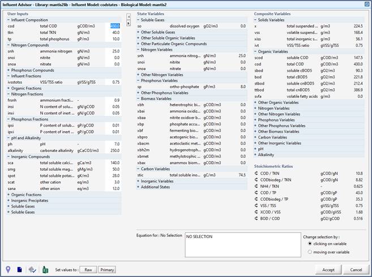Expand Other Particulate Organic Compounds
Viewport: 372px width, 277px height.
pos(138,44)
